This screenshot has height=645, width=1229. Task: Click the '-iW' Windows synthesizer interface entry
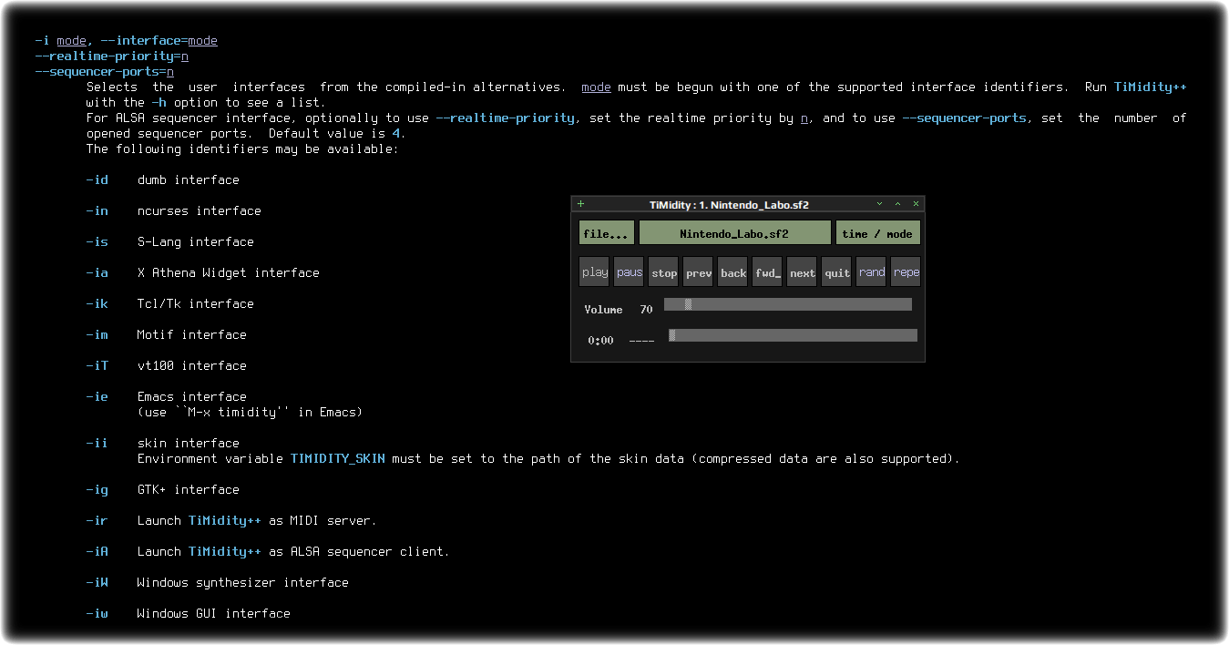pos(218,582)
